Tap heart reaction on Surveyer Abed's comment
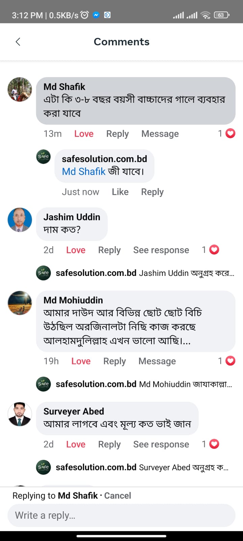The height and width of the screenshot is (541, 243). point(214,444)
